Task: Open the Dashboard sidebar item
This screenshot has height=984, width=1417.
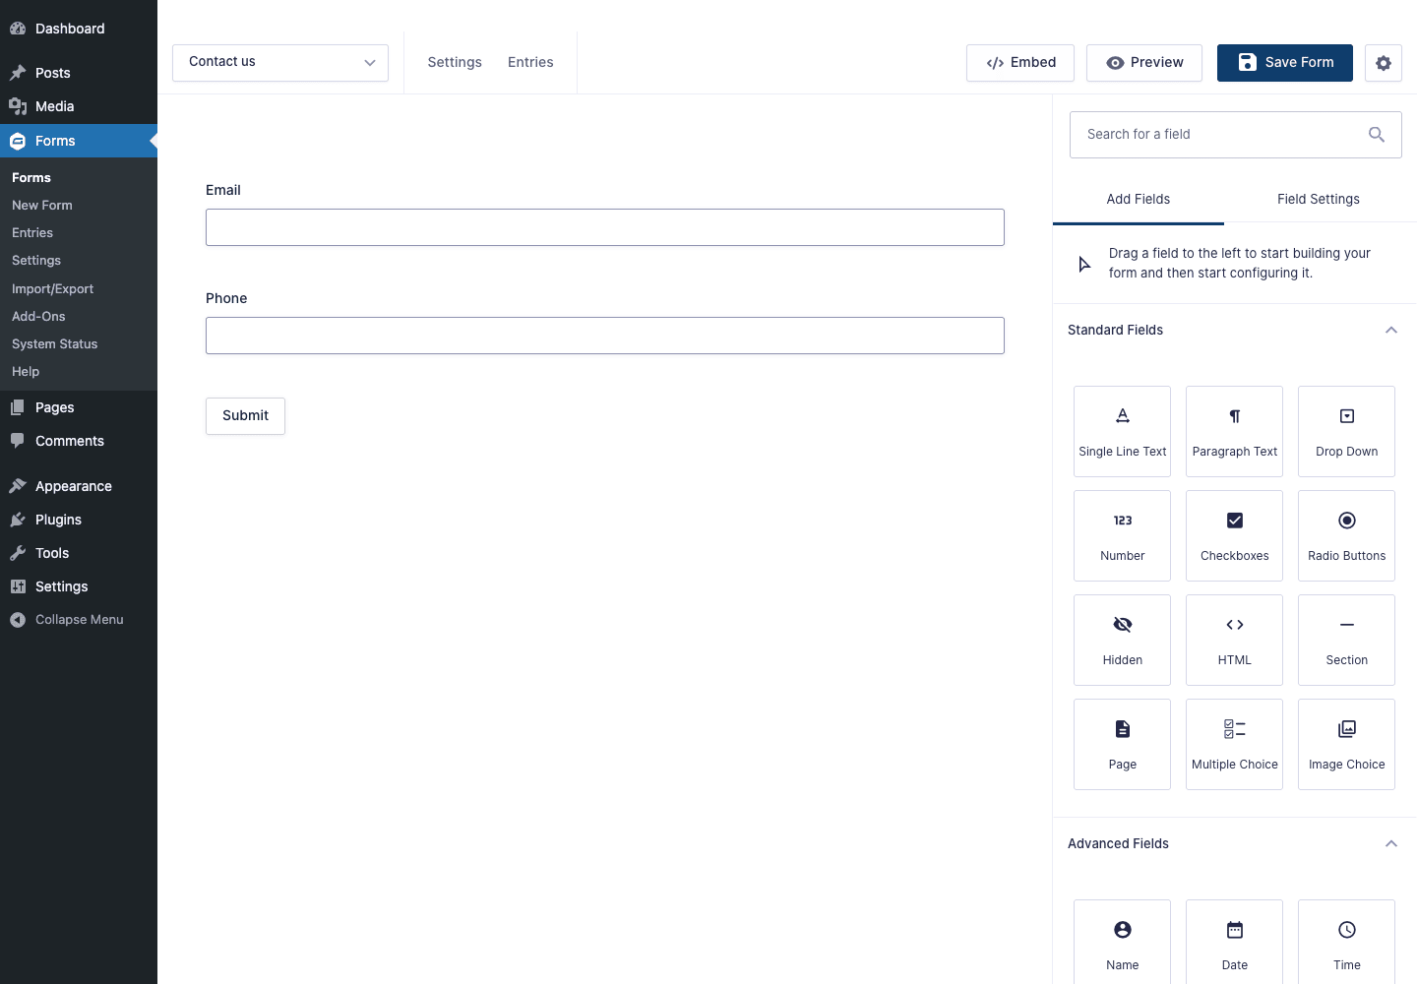Action: 79,29
